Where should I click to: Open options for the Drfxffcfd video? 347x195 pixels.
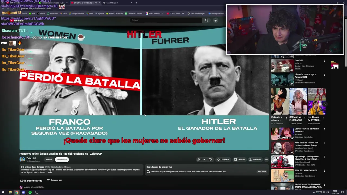point(324,61)
